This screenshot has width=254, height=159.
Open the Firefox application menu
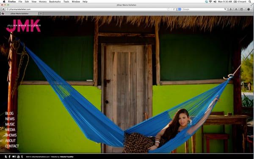pyautogui.click(x=12, y=2)
